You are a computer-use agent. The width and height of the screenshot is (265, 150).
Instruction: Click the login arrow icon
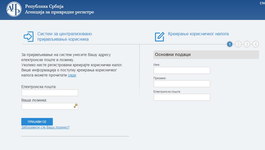(x=29, y=37)
